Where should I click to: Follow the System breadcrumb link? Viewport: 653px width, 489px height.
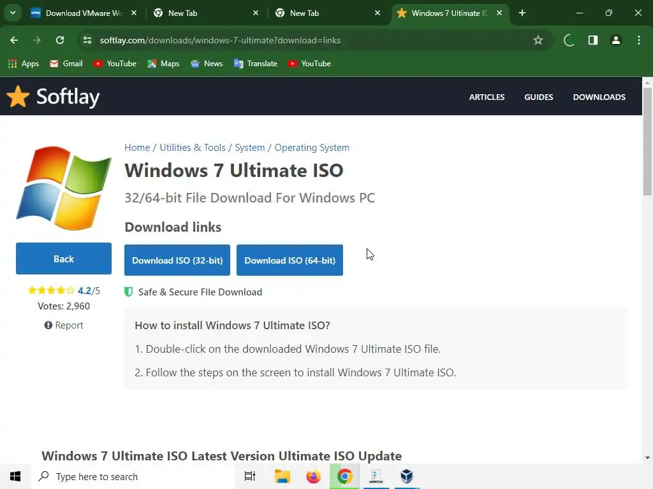pos(250,148)
